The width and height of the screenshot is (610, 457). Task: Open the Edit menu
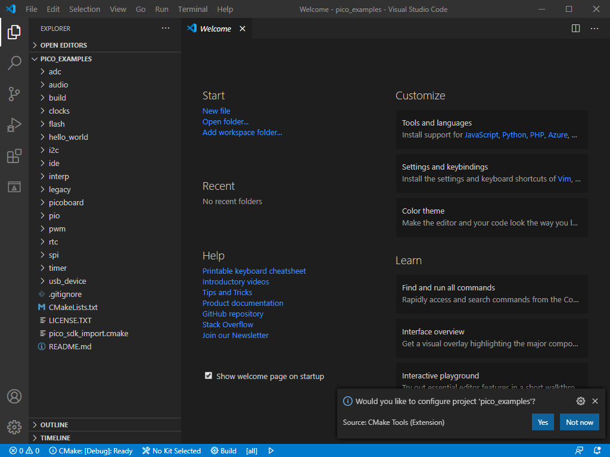53,9
